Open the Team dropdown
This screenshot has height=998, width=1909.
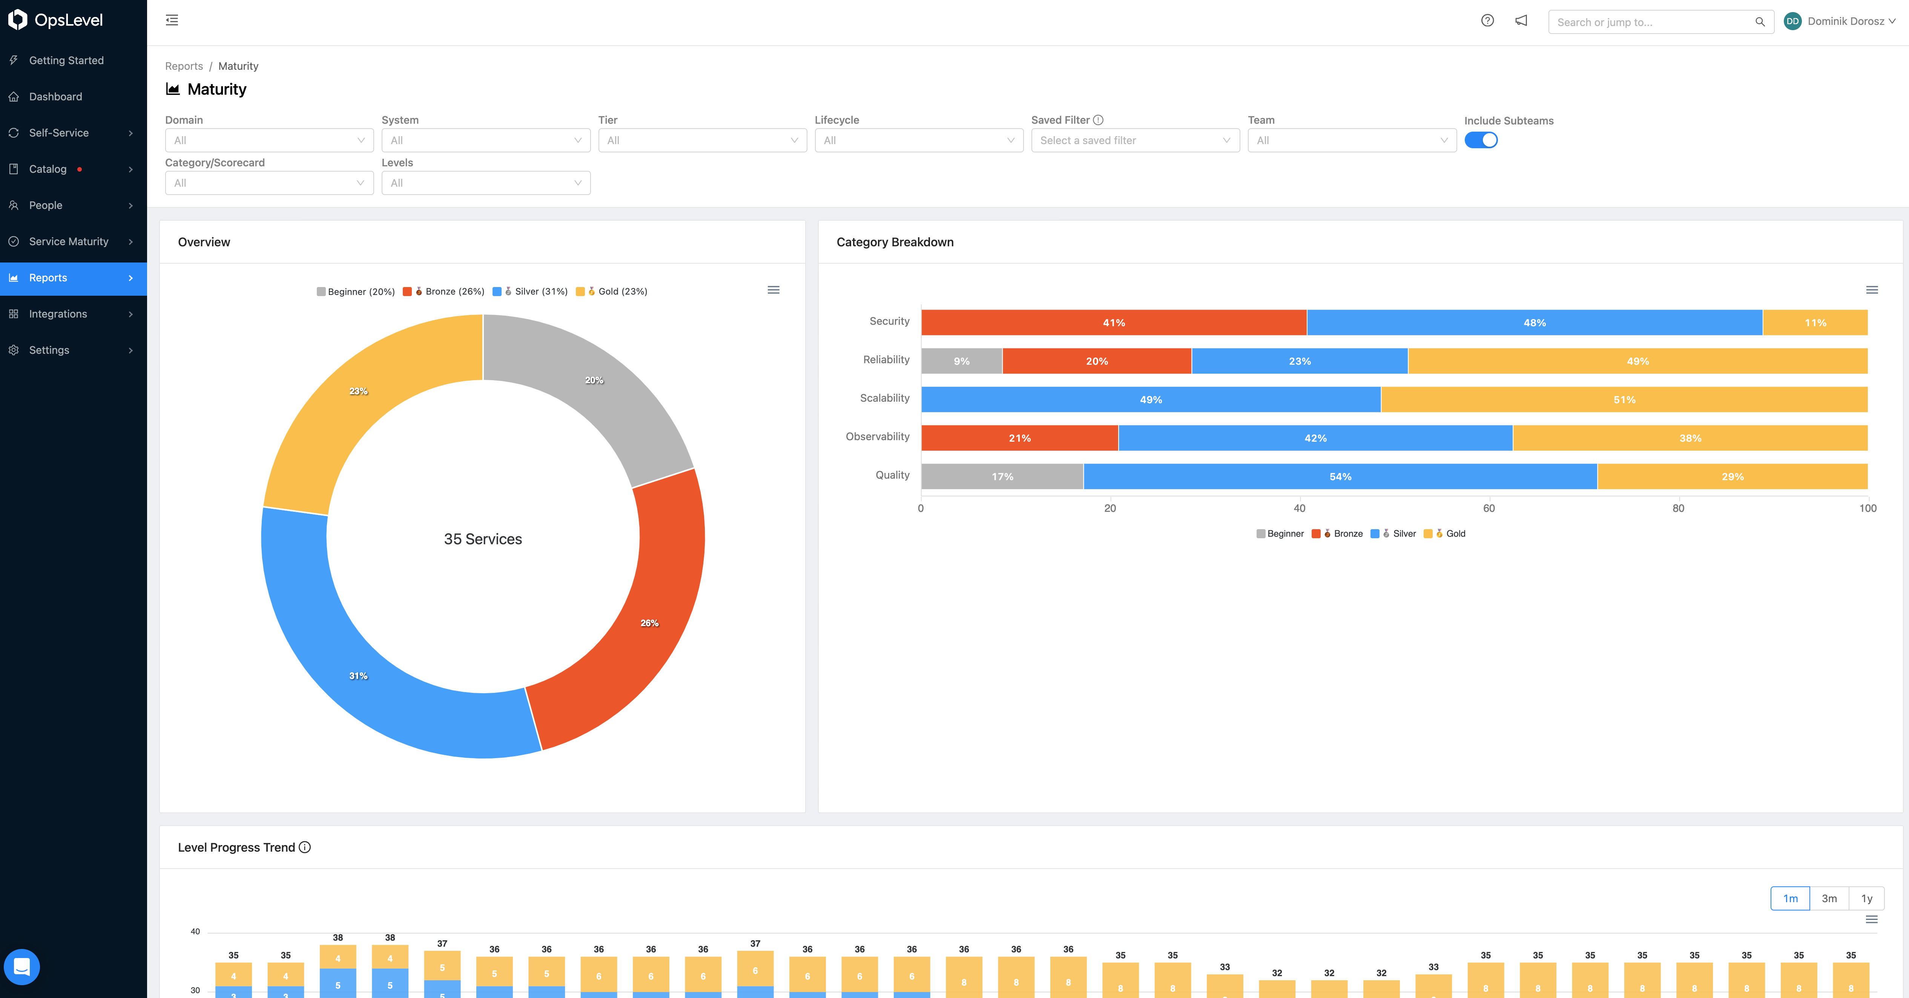tap(1352, 140)
